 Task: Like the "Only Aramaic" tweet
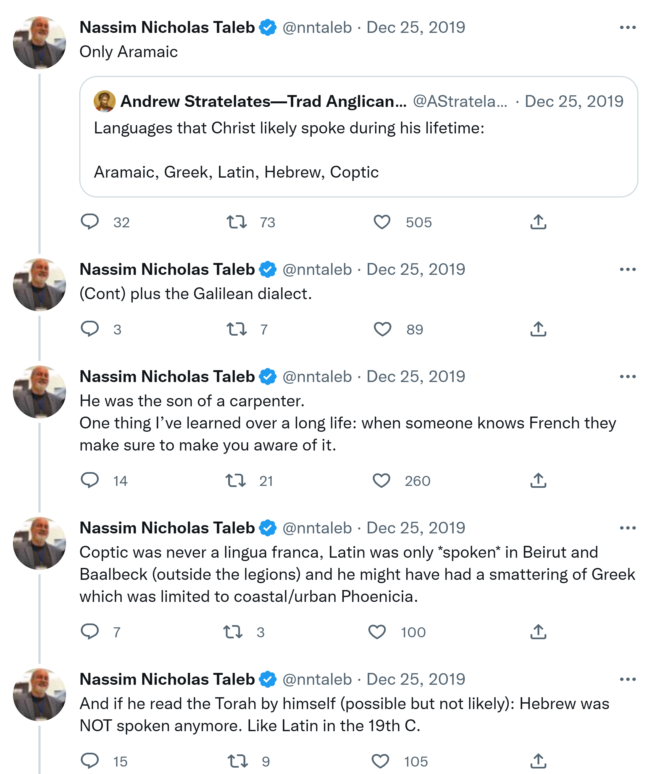tap(382, 222)
